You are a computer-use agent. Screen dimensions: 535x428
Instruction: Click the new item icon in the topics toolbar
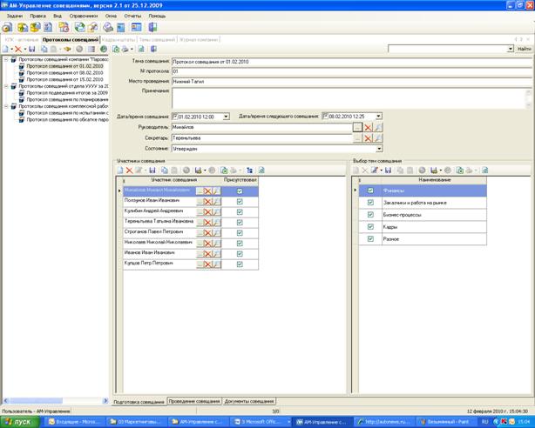pos(356,170)
